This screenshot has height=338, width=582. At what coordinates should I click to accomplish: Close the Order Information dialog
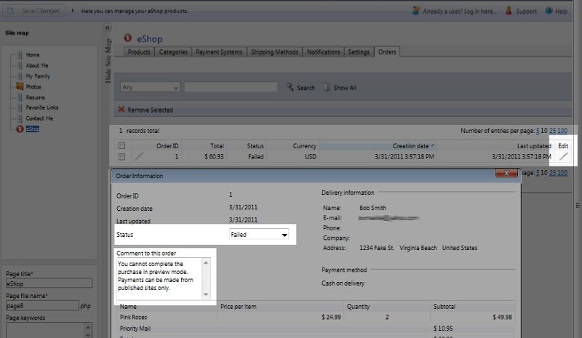(x=506, y=173)
